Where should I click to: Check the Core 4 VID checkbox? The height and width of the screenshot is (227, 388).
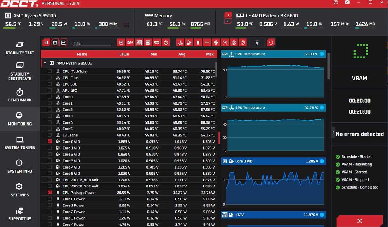[50, 167]
